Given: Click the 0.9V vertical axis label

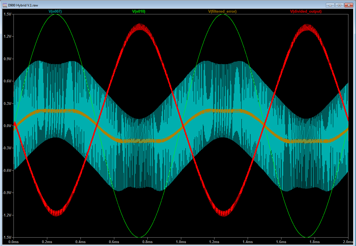Looking at the screenshot, I should point(7,59).
